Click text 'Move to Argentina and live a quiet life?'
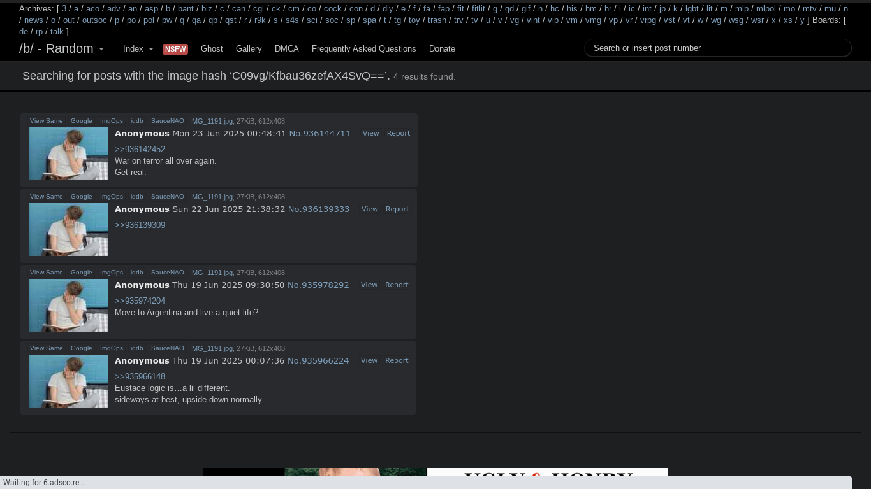Screen dimensions: 871x489 (x=186, y=313)
